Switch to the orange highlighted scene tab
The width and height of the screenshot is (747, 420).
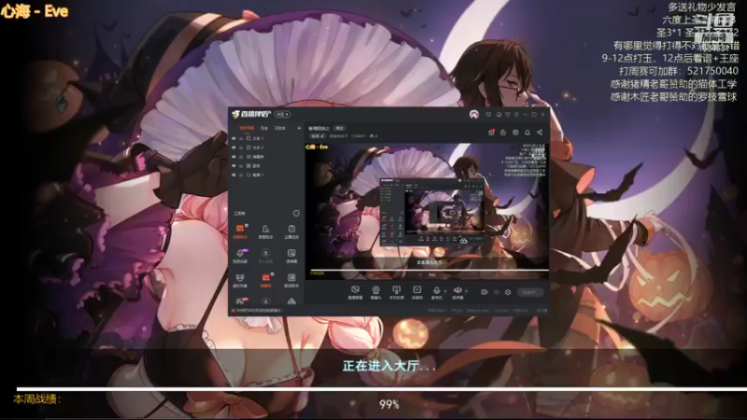tap(247, 128)
